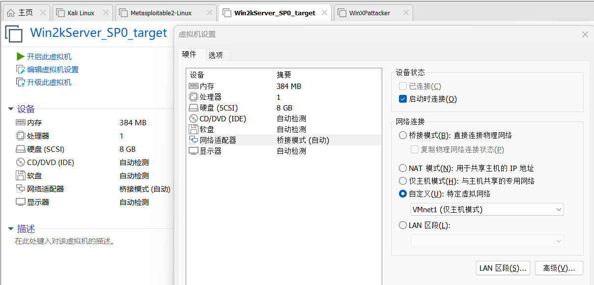The width and height of the screenshot is (594, 285).
Task: Toggle 复制物理网络连接状态(P) checkbox
Action: point(415,149)
